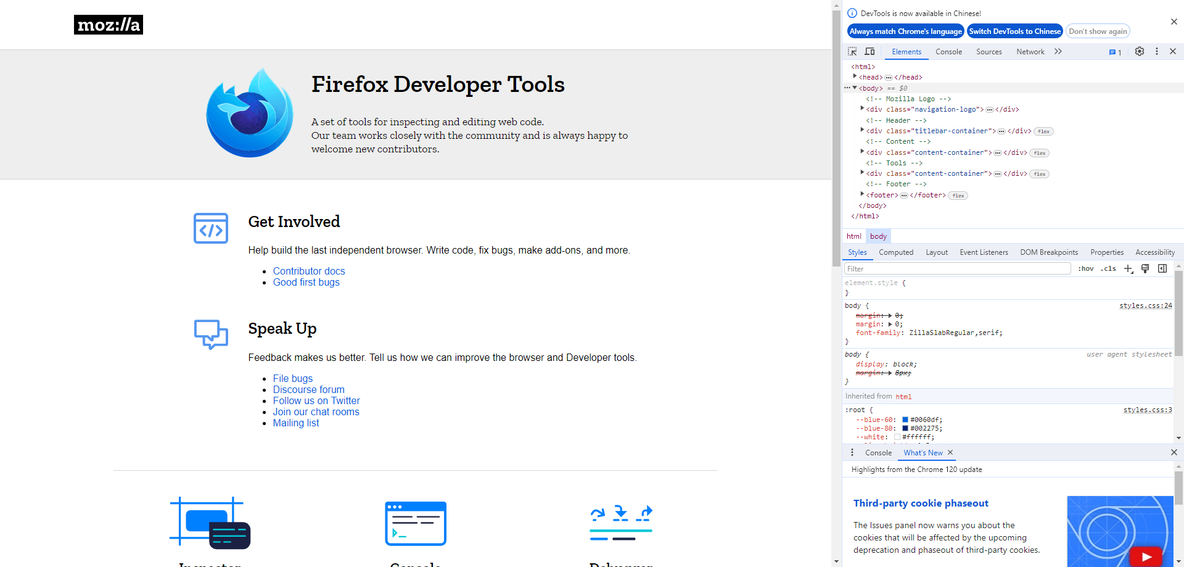Click the Mozilla logo

[109, 25]
